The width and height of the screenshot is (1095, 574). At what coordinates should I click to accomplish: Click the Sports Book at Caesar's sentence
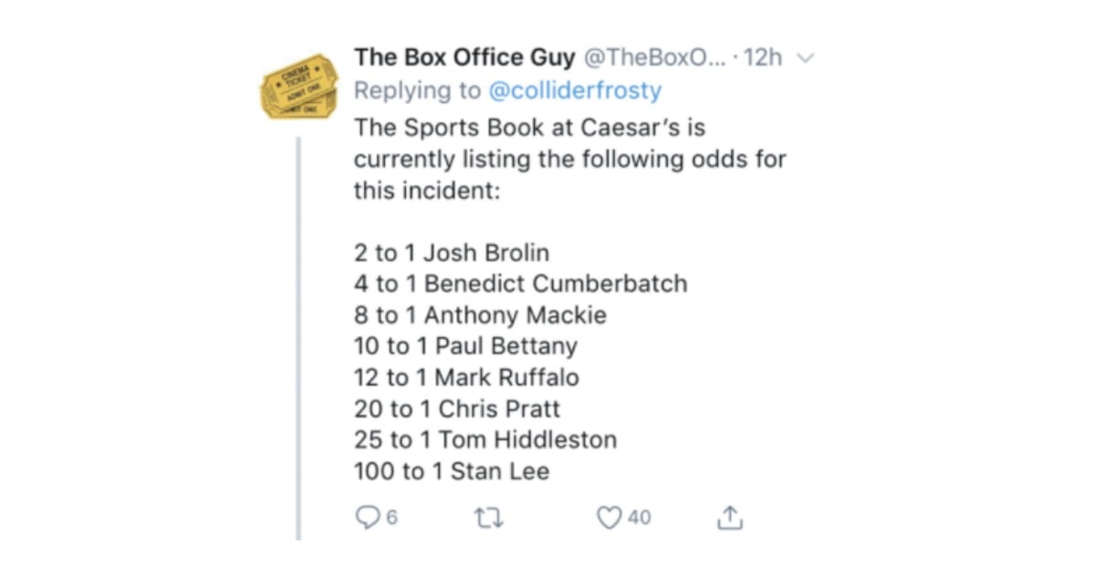click(569, 159)
